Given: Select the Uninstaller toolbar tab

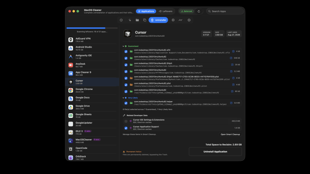Looking at the screenshot, I should 158,20.
